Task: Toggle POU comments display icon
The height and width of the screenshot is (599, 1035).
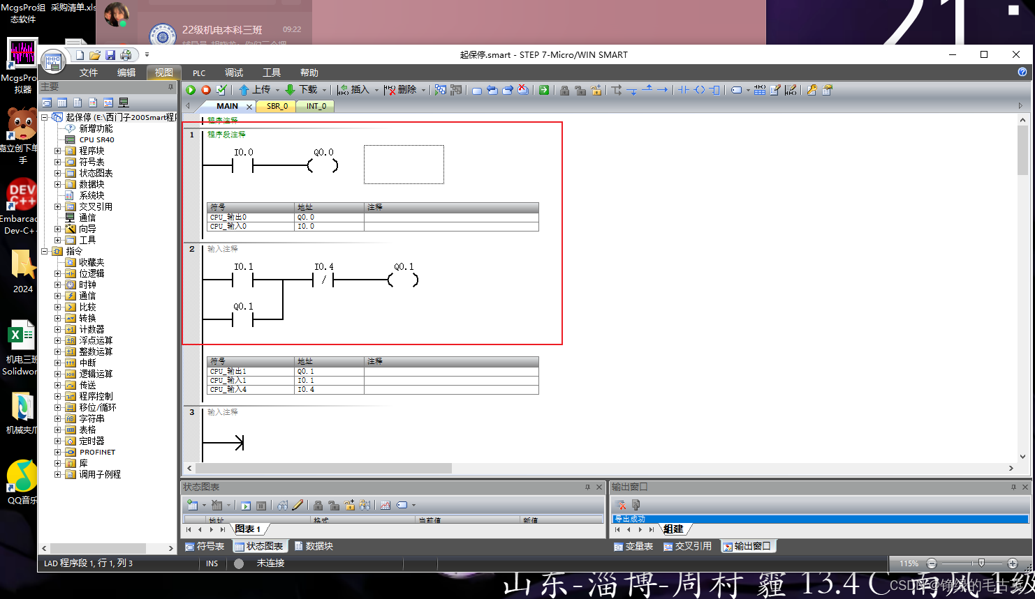Action: pos(775,90)
